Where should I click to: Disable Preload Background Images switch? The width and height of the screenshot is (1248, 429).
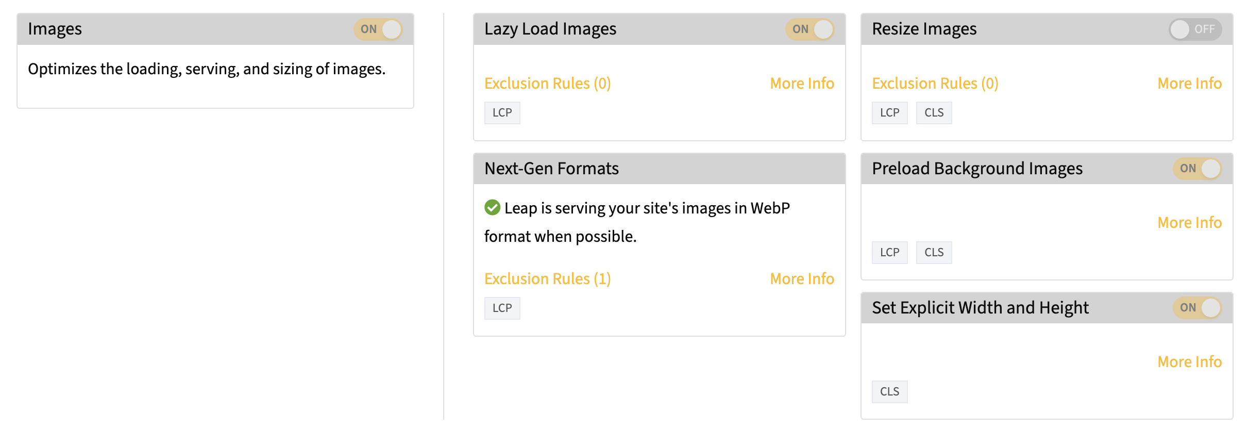pyautogui.click(x=1197, y=169)
